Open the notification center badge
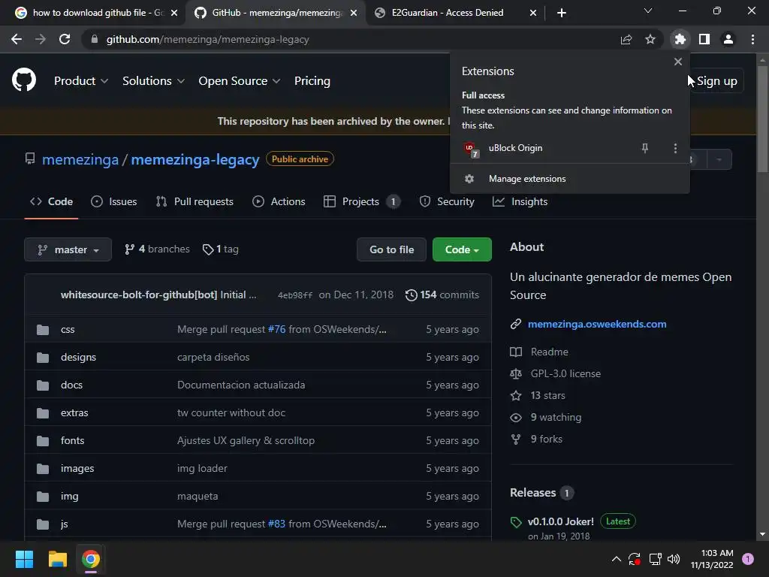This screenshot has height=577, width=769. tap(748, 559)
